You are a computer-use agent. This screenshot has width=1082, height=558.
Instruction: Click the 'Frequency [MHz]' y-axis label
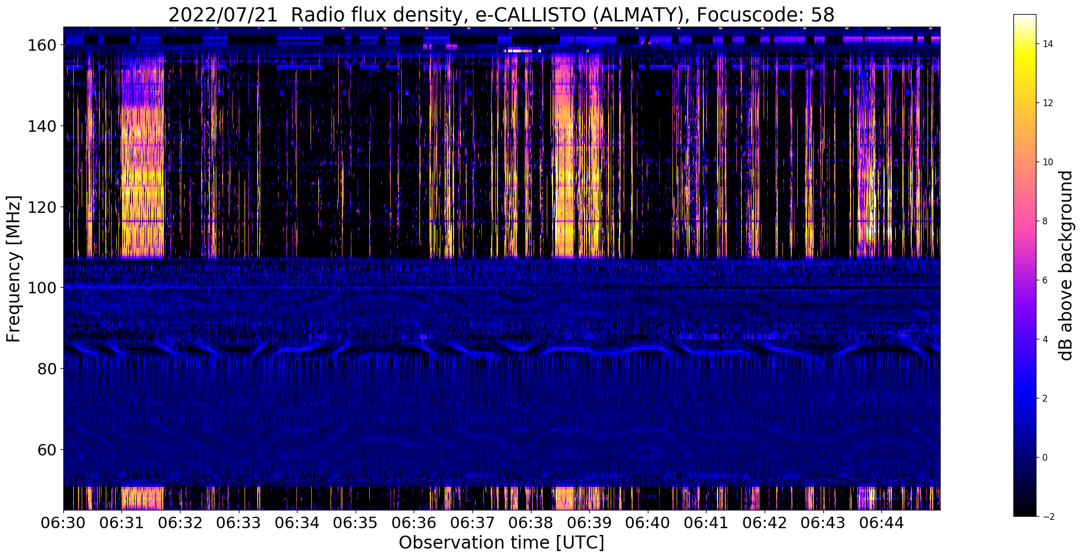tap(14, 269)
